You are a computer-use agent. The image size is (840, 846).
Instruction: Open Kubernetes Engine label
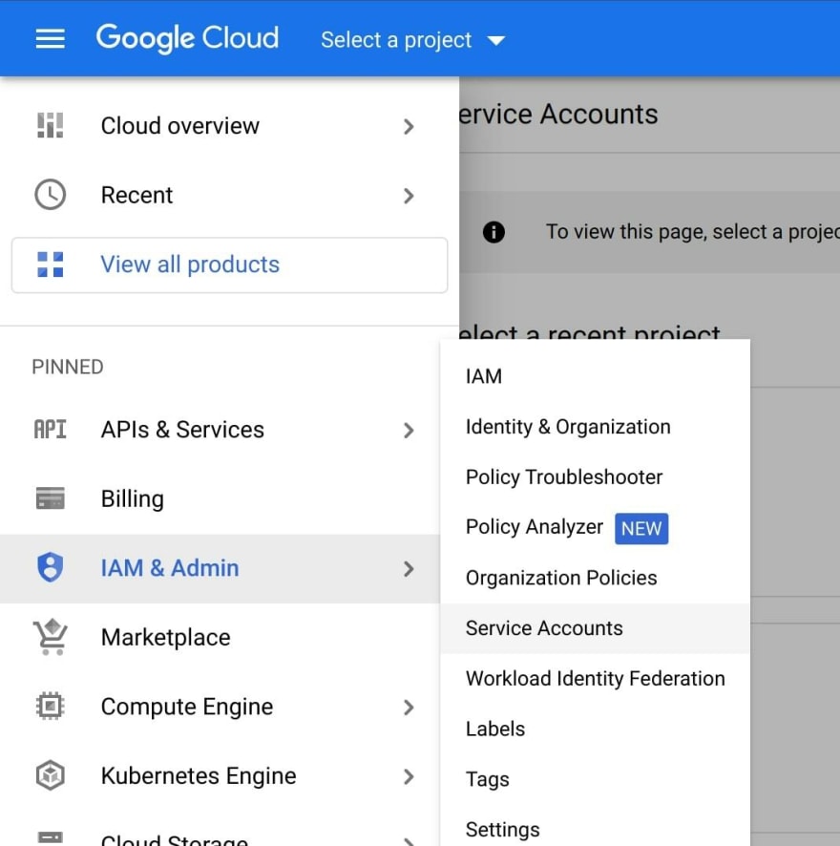point(199,776)
